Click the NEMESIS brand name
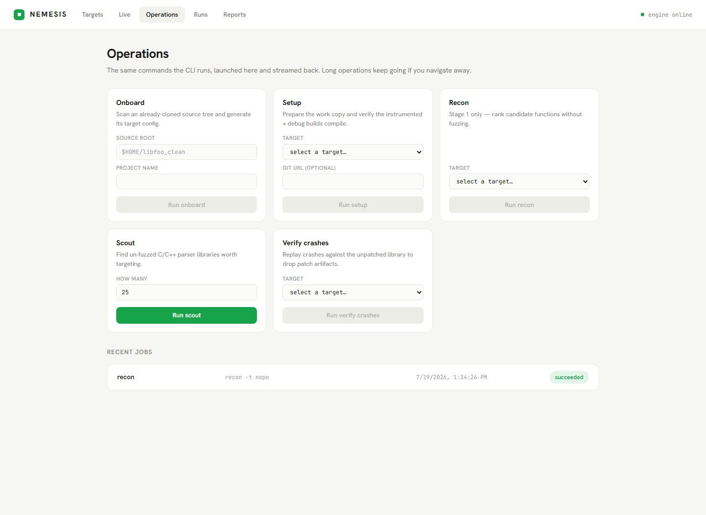 (48, 14)
